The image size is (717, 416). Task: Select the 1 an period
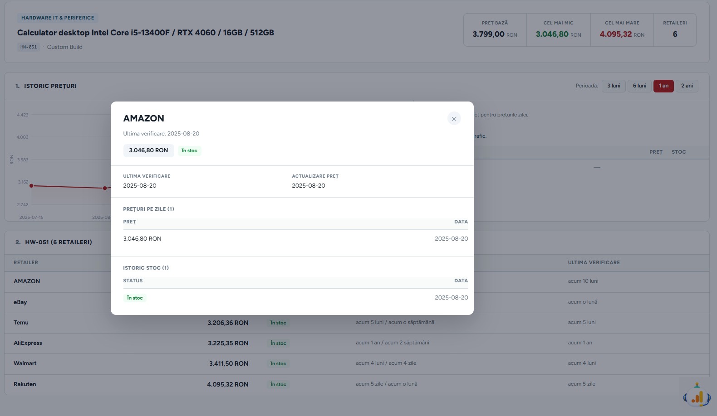(663, 86)
